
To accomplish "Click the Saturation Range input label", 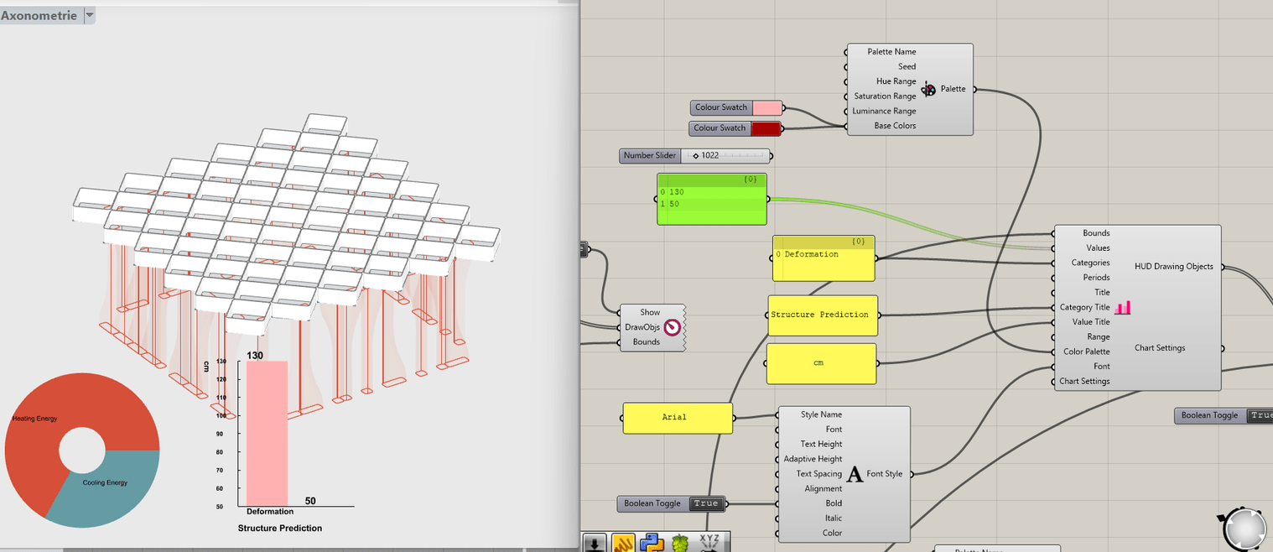I will pos(885,96).
